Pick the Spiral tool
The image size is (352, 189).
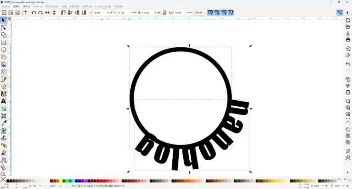tap(4, 71)
